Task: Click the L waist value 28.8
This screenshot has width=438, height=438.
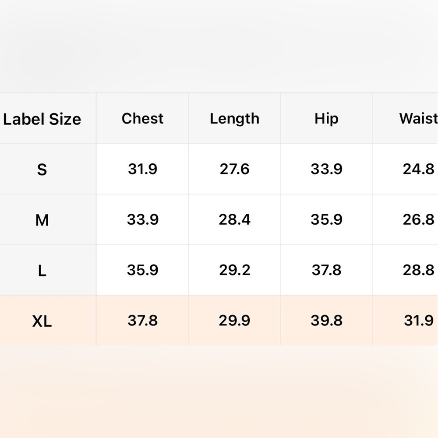Action: [x=418, y=270]
